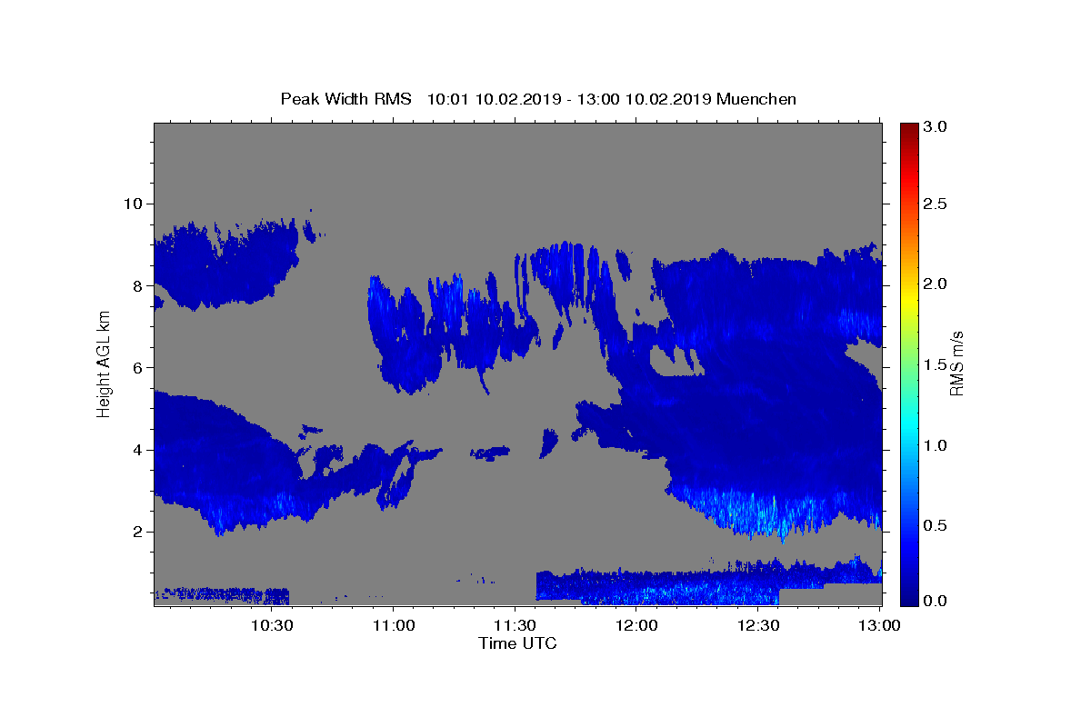Screen dimensions: 1091x727
Task: Click the 2.5 colorbar value
Action: (x=936, y=204)
